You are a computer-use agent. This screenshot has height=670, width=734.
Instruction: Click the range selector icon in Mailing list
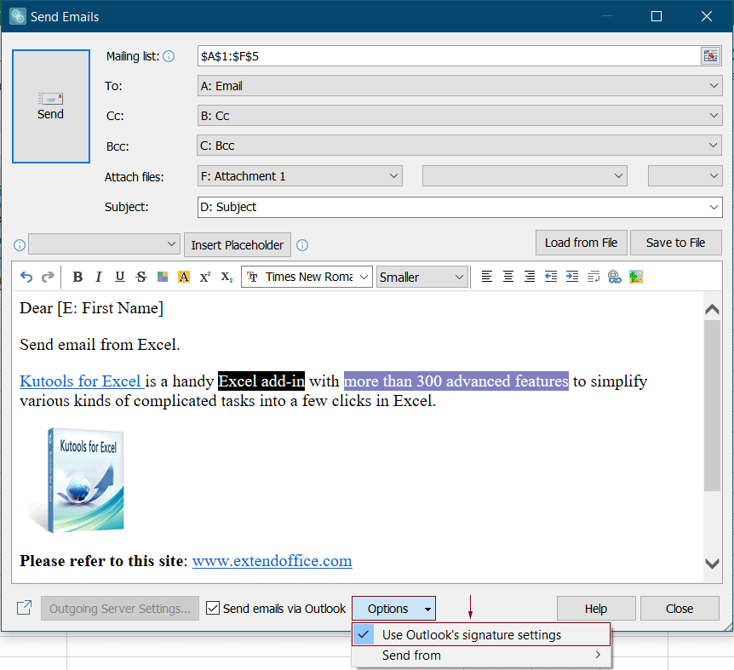click(x=711, y=56)
